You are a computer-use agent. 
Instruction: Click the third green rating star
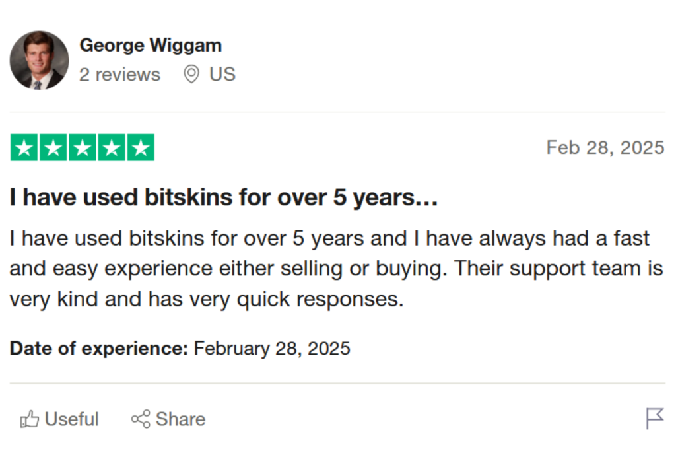[83, 148]
